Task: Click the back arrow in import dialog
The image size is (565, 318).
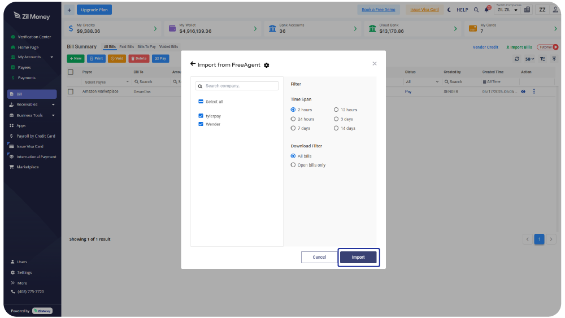Action: click(193, 64)
